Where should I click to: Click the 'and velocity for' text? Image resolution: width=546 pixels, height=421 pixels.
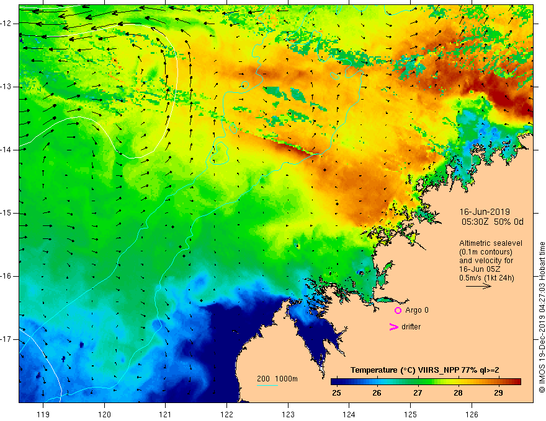486,261
